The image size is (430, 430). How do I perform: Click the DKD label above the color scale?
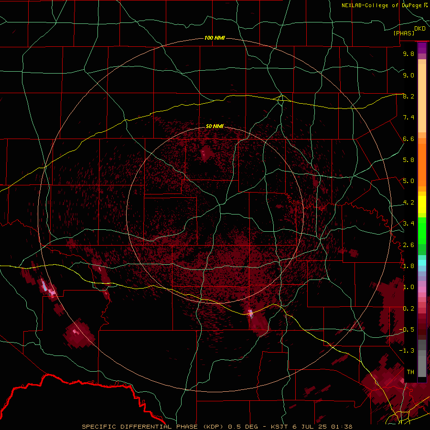420,29
